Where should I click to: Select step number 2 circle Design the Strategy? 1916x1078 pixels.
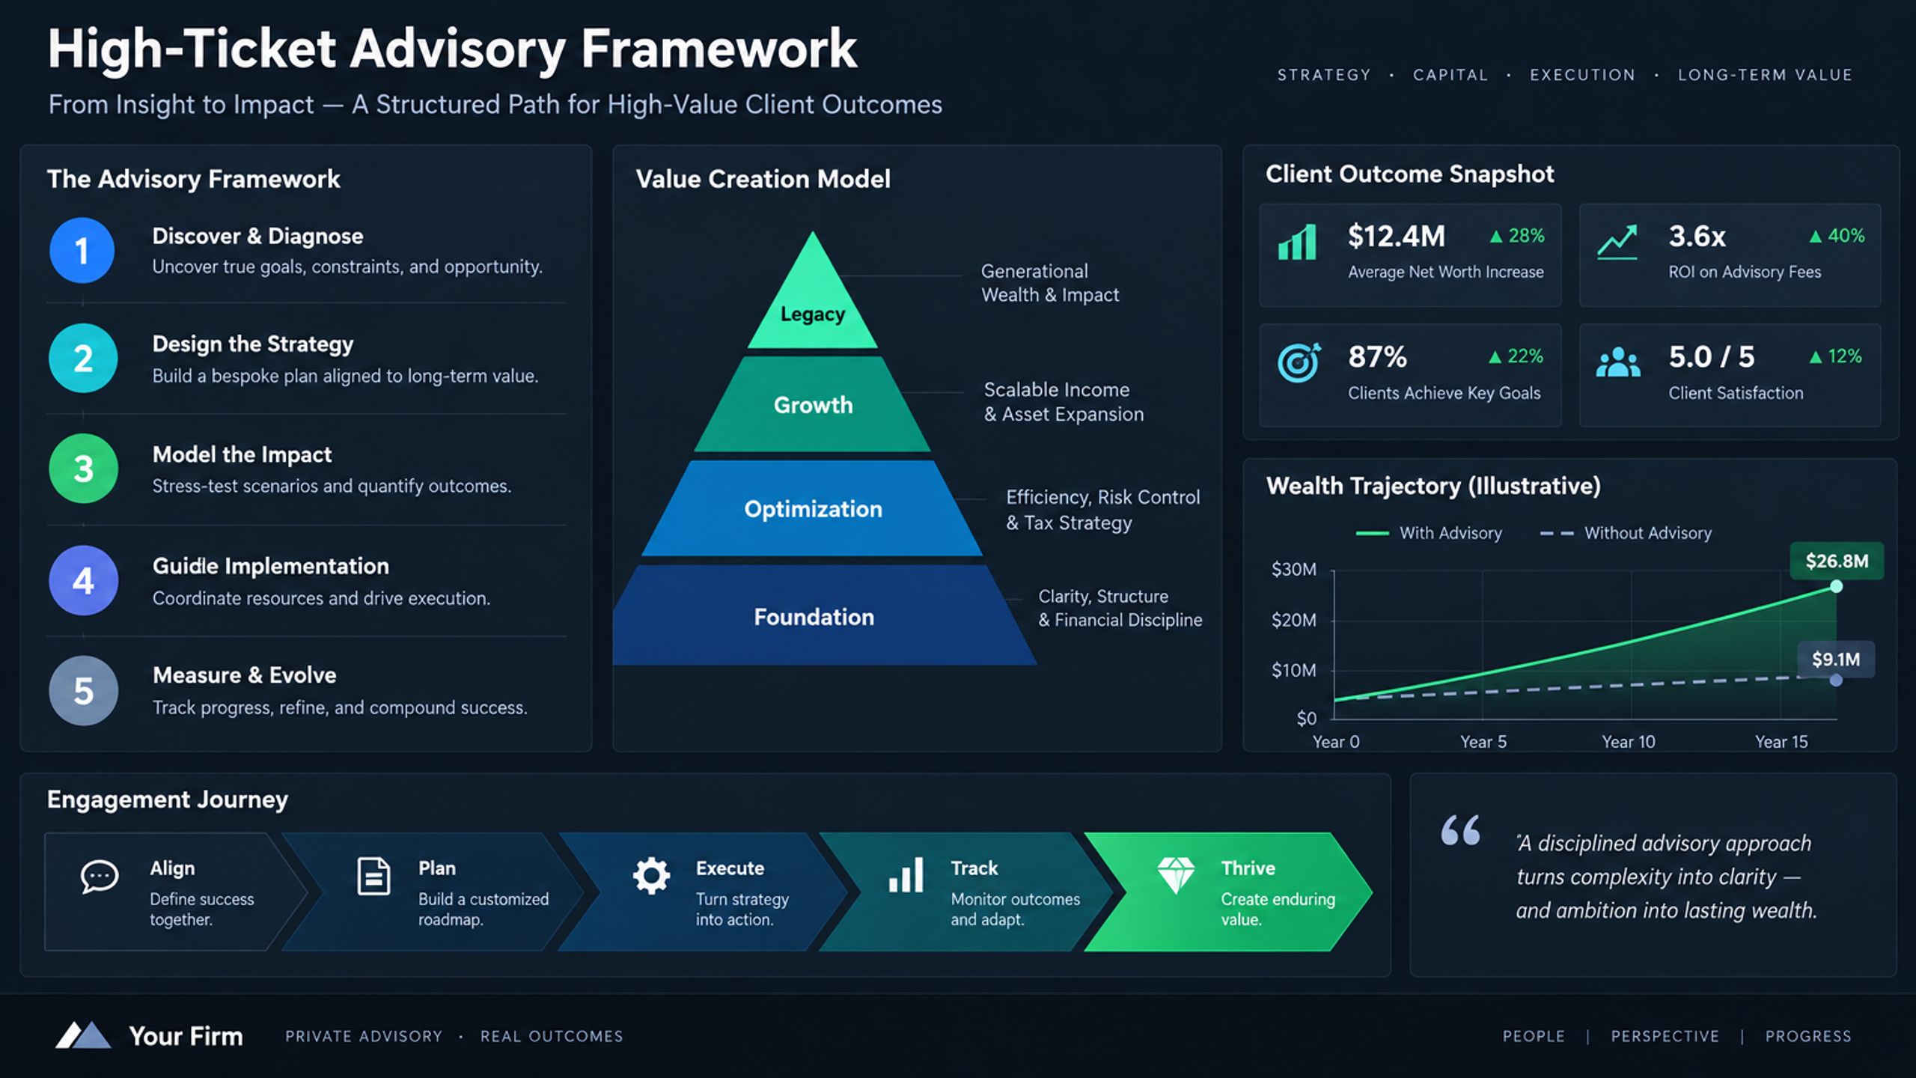pyautogui.click(x=82, y=359)
